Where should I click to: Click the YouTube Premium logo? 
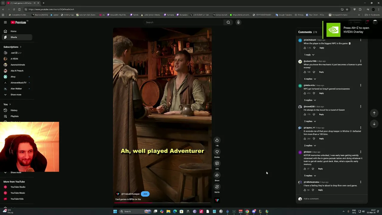click(x=19, y=22)
